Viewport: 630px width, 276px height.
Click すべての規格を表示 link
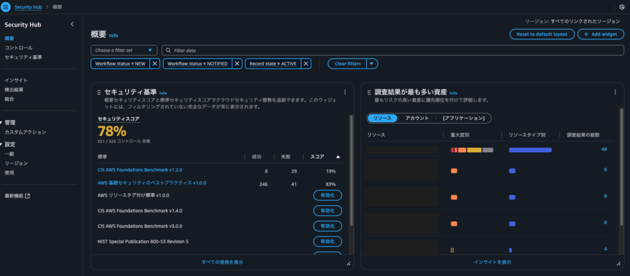pyautogui.click(x=222, y=262)
